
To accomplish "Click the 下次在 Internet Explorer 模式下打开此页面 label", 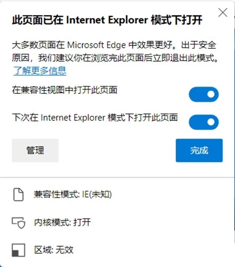I will [95, 118].
